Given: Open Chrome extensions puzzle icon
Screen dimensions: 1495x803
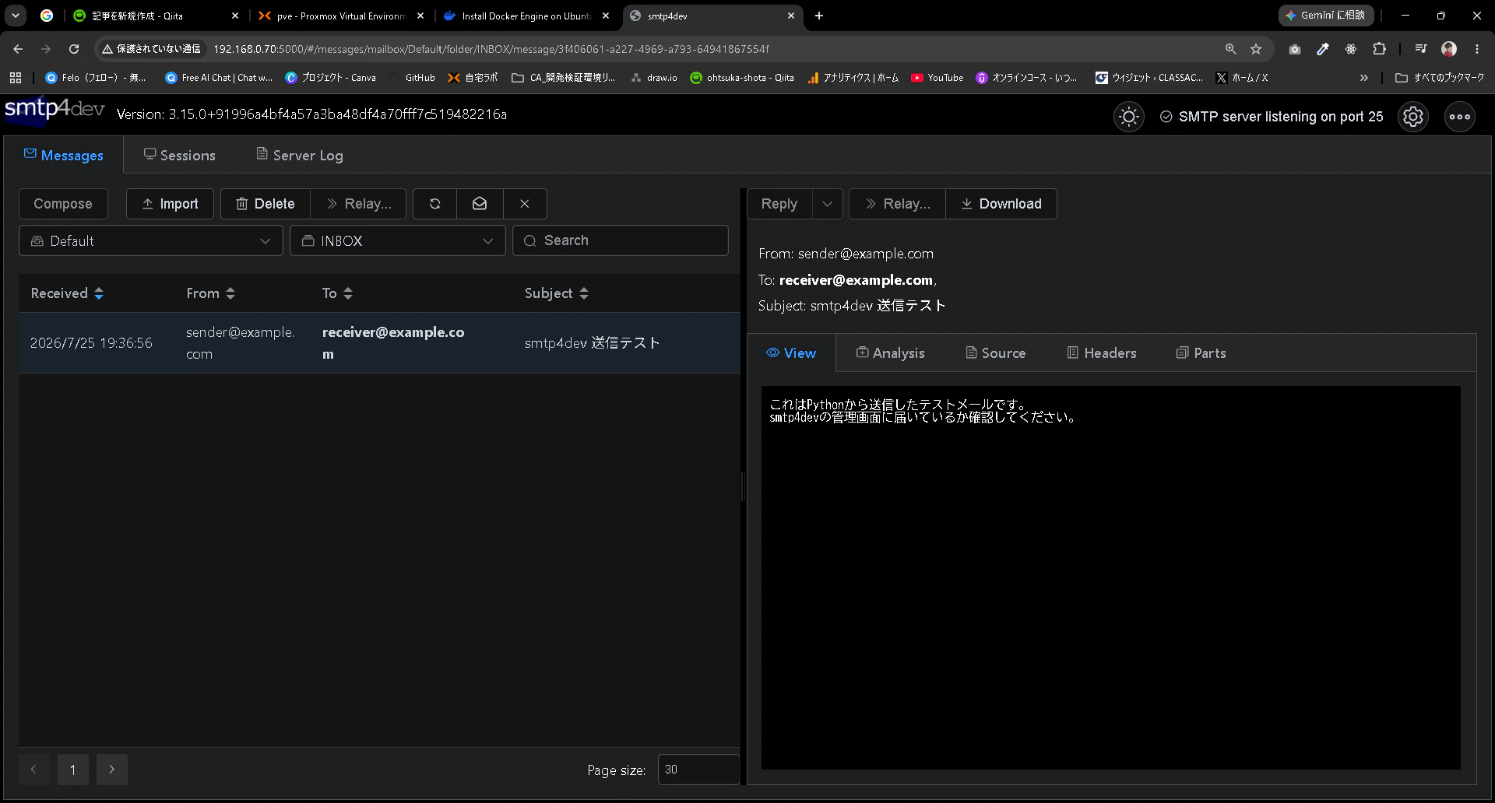Looking at the screenshot, I should pos(1379,49).
